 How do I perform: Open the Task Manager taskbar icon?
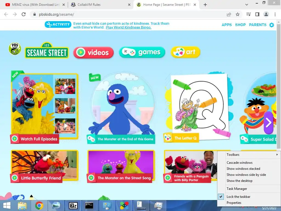(158, 206)
